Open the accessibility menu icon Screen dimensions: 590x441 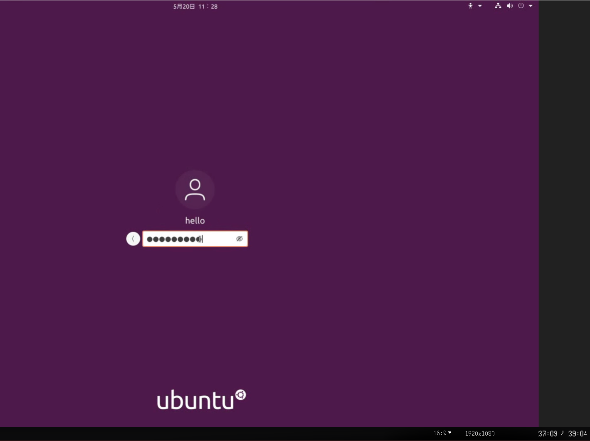(x=470, y=6)
